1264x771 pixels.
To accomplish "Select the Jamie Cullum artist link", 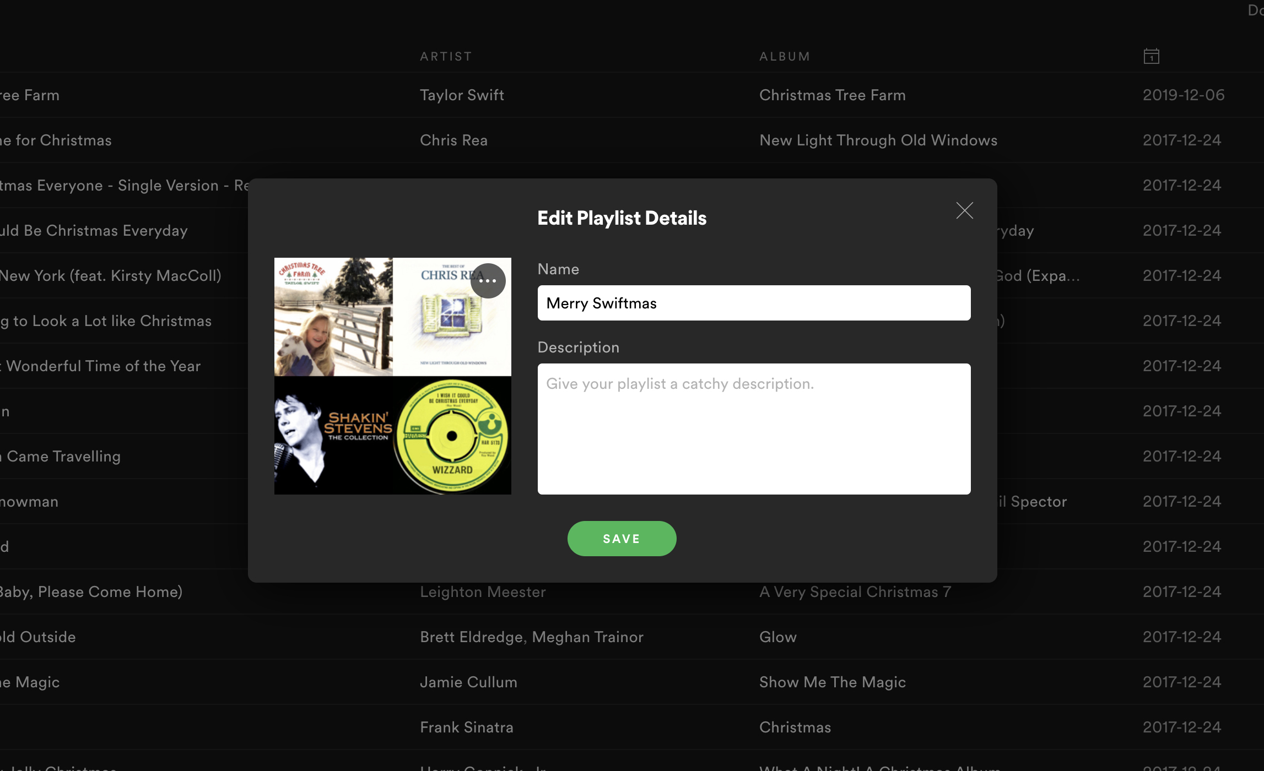I will click(468, 682).
